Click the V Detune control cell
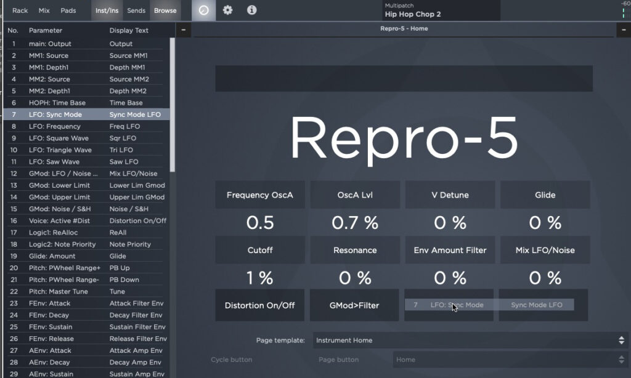This screenshot has height=378, width=631. point(450,195)
